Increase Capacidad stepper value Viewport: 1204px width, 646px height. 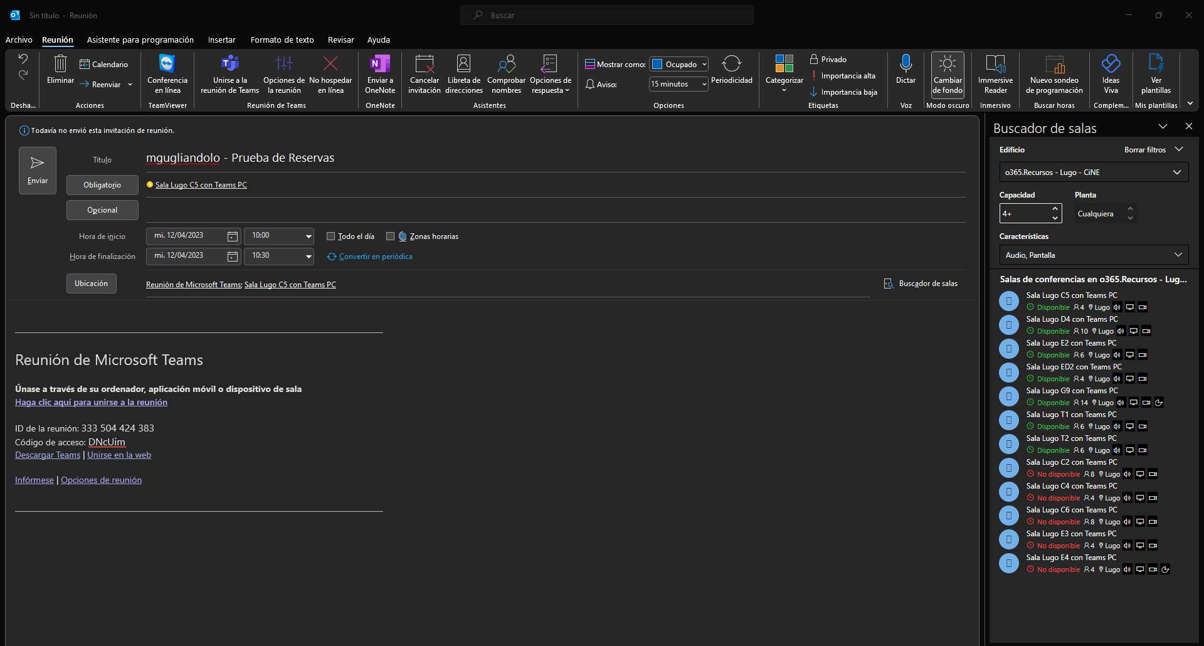1055,209
